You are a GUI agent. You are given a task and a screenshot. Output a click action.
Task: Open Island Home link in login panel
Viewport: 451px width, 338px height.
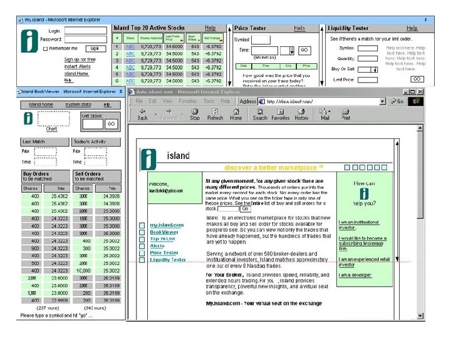pos(76,74)
